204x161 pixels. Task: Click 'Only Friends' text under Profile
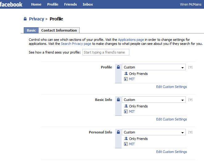[138, 74]
